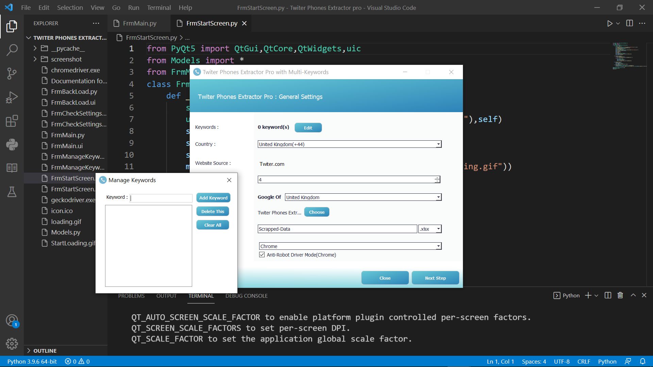Image resolution: width=653 pixels, height=367 pixels.
Task: Click the Scrapped-Data filename field
Action: coord(337,229)
